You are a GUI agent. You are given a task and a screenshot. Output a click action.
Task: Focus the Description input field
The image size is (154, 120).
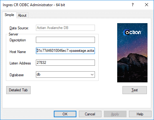click(65, 40)
